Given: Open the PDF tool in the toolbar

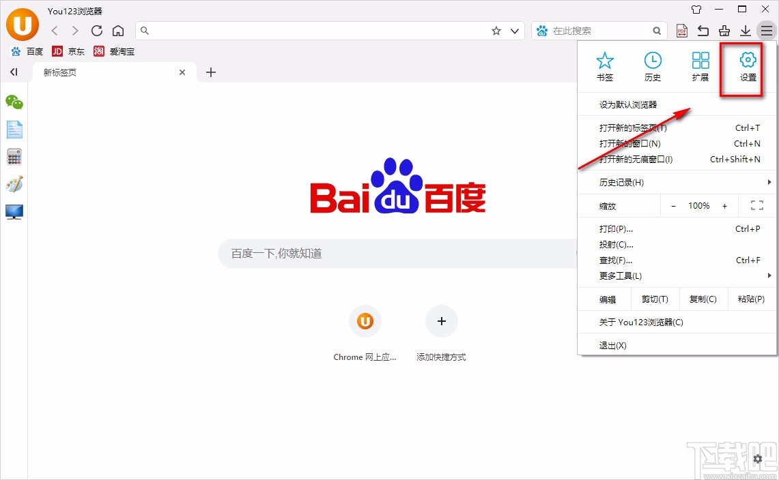Looking at the screenshot, I should (x=681, y=31).
